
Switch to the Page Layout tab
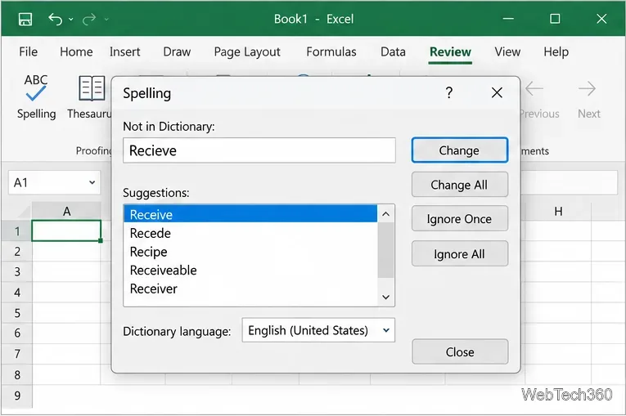coord(247,51)
